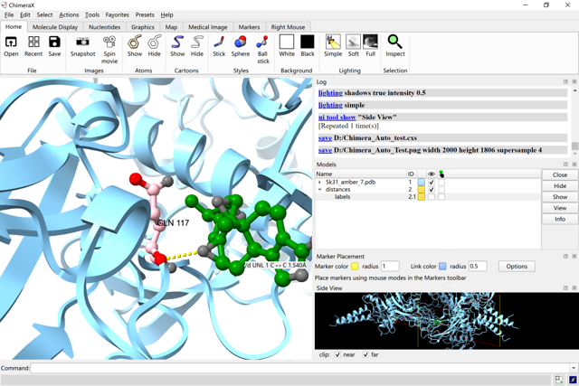Apply the Stick style
The height and width of the screenshot is (386, 579).
[x=219, y=46]
